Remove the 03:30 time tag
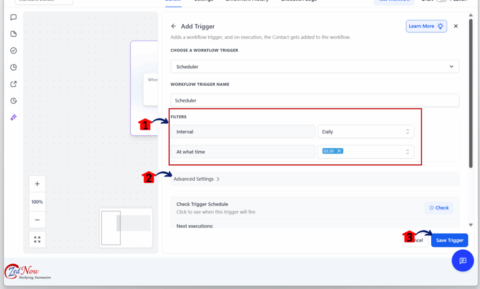Viewport: 480px width, 289px height. 340,151
